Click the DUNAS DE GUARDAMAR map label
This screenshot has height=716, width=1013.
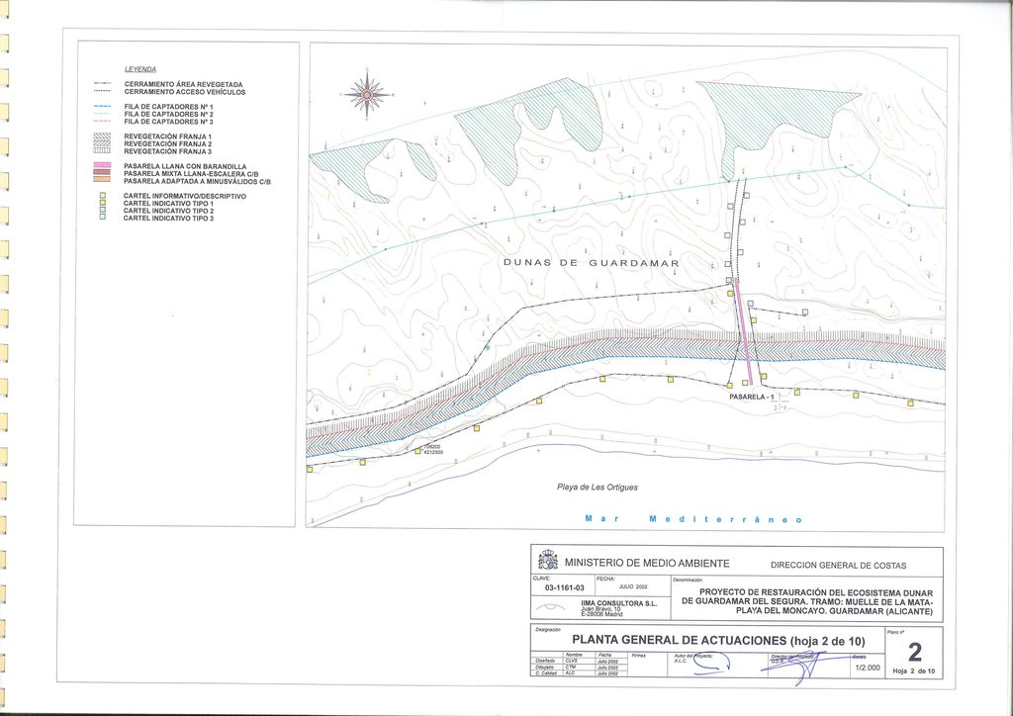tap(591, 264)
